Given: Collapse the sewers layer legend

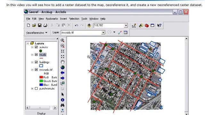Looking at the screenshot, I should [32, 47].
